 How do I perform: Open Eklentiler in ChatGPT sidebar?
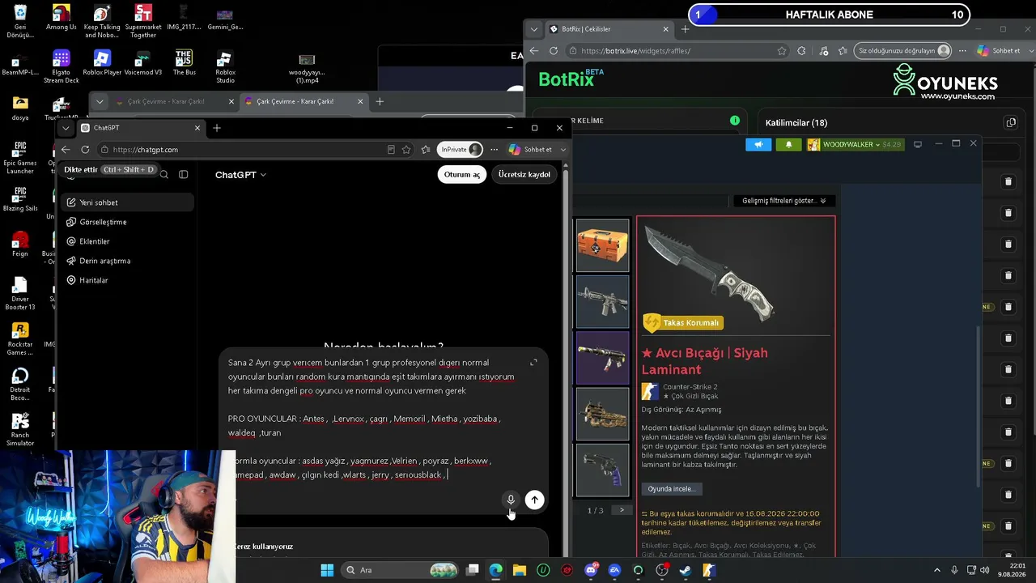[127, 241]
